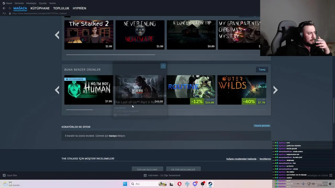Follow the 'buraya' curator link
Image resolution: width=335 pixels, height=188 pixels.
(x=113, y=136)
